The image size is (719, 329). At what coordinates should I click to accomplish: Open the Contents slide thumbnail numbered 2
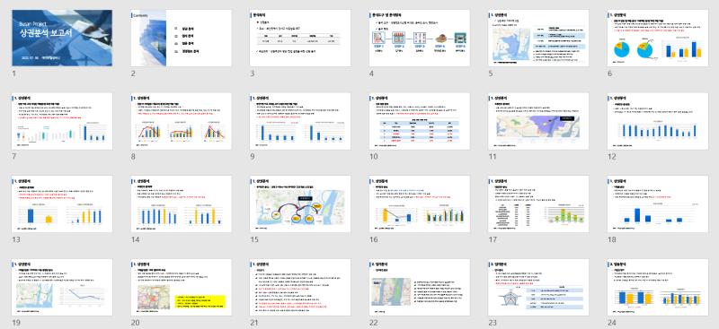[182, 38]
